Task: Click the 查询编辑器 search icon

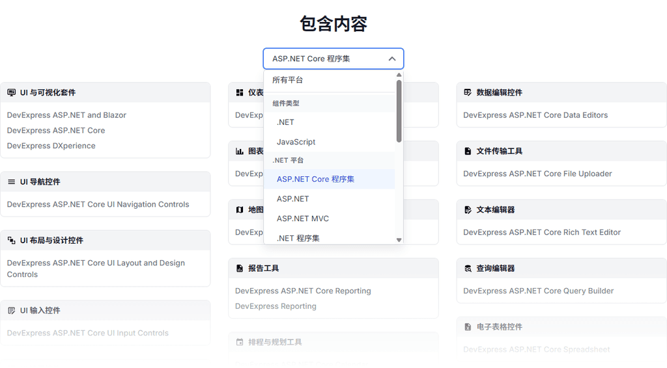Action: point(468,269)
